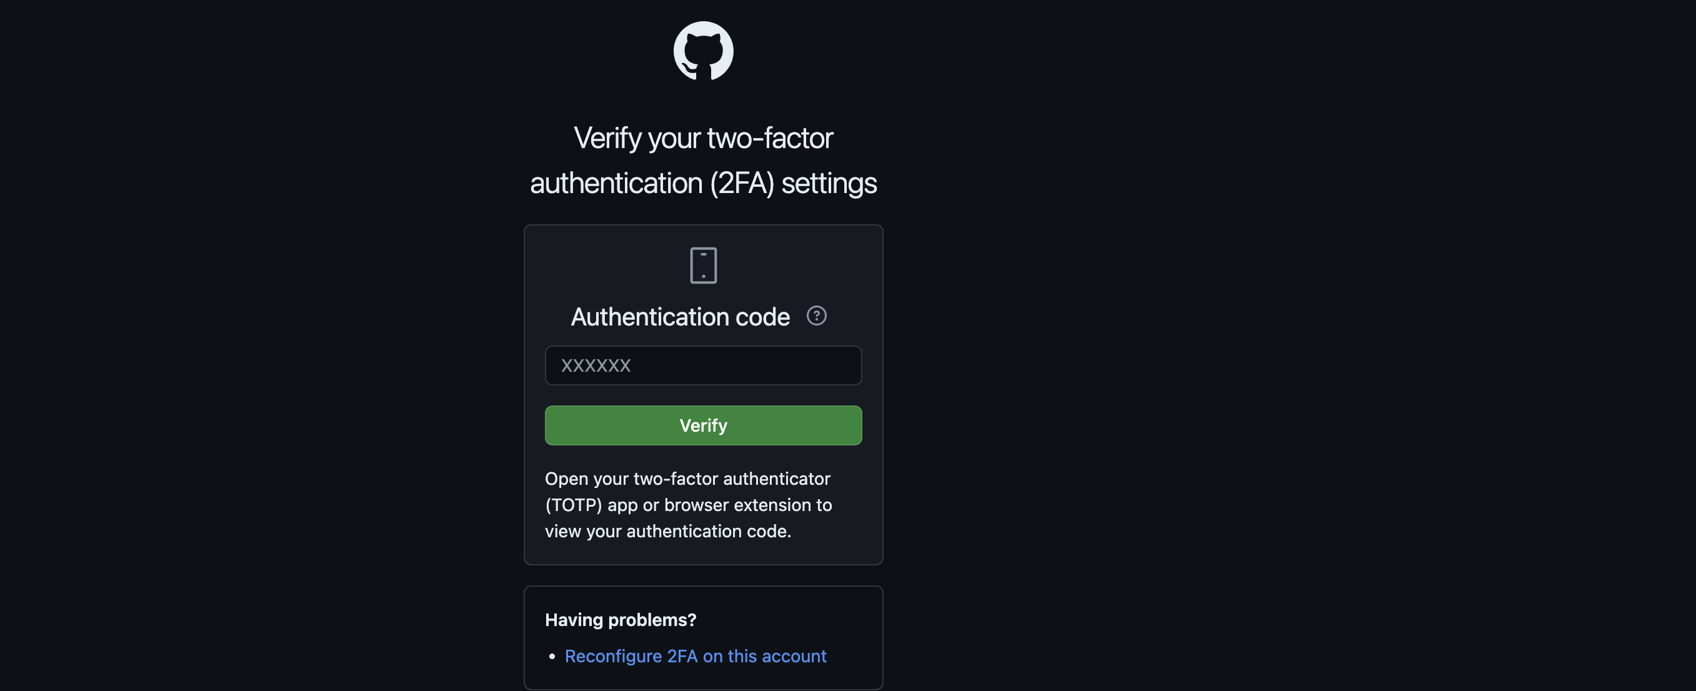Open the authentication code help icon

816,316
